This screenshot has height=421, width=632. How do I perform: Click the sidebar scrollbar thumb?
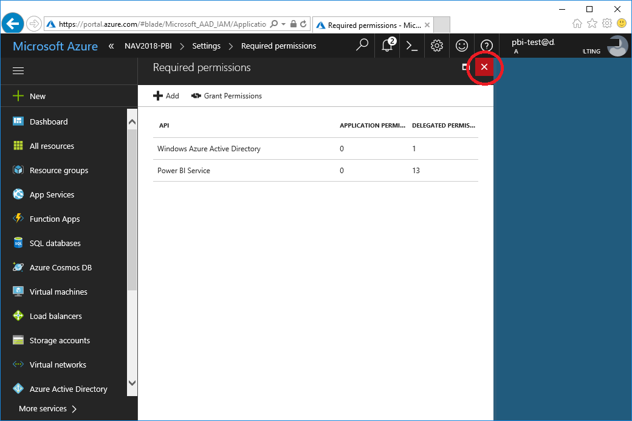[x=132, y=210]
